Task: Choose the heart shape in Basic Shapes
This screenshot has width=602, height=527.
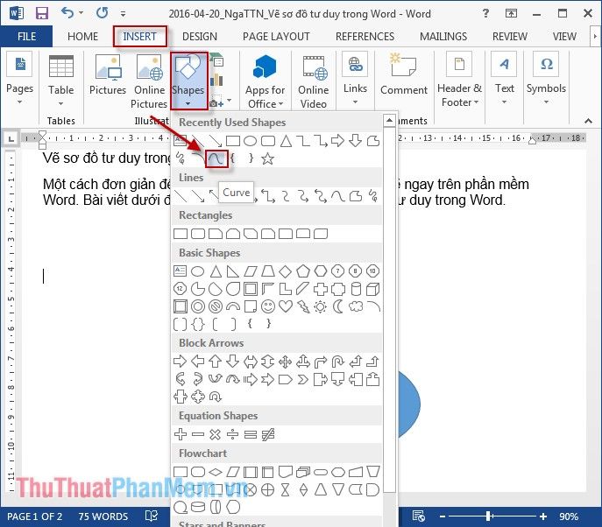Action: point(286,306)
